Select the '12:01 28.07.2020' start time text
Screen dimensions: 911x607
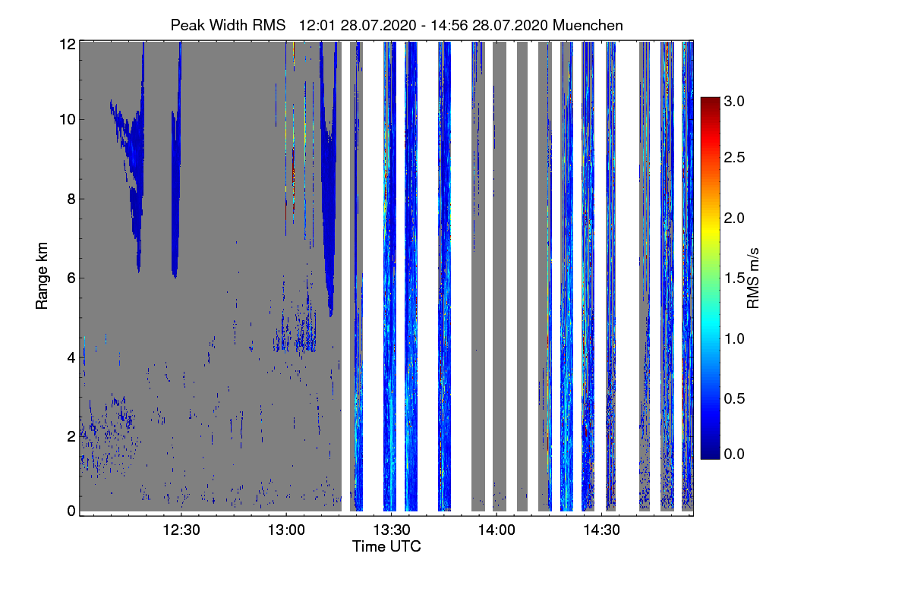(358, 25)
